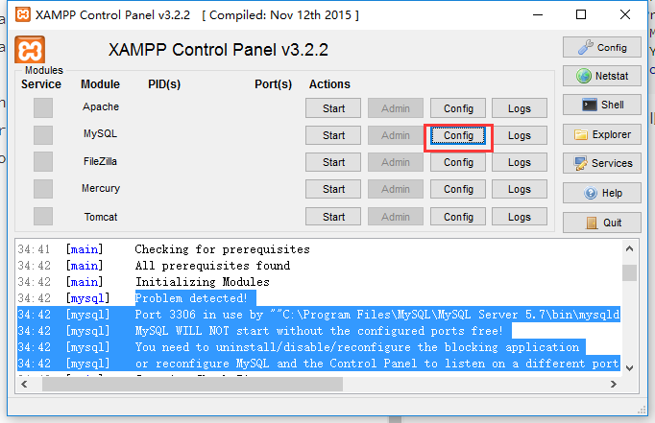Click the FileZilla module name
The height and width of the screenshot is (423, 655).
point(100,161)
